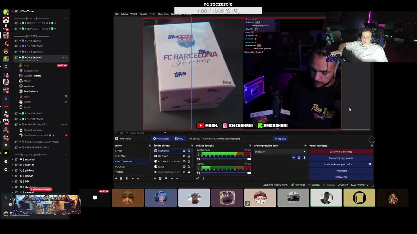
Task: Open the Profil menu
Action: [152, 14]
